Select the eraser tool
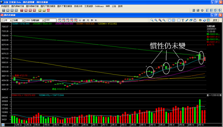The image size is (223, 127). (191, 20)
